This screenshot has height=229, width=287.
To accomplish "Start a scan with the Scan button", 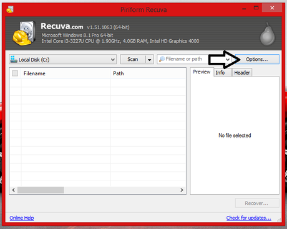I will (x=133, y=59).
